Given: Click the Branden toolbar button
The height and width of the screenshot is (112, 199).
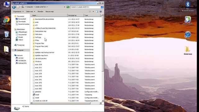Looking at the screenshot, I should pos(40,12).
